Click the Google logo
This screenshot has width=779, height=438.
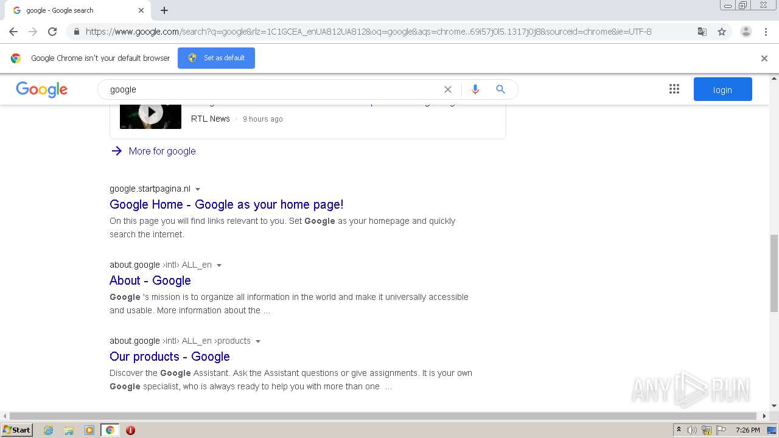pyautogui.click(x=41, y=89)
